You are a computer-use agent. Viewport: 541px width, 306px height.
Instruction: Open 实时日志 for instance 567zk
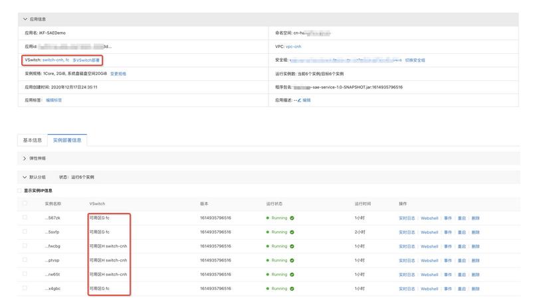click(407, 218)
